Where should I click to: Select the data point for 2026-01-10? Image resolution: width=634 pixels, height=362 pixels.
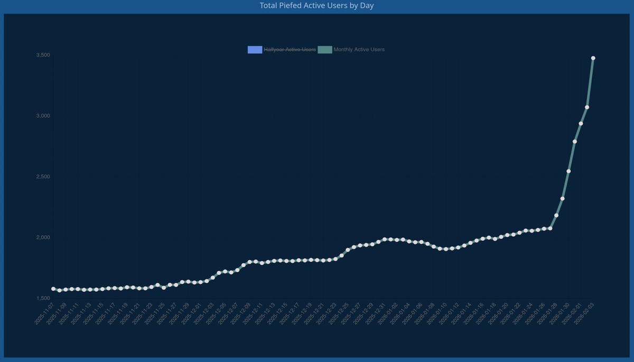[x=446, y=249]
